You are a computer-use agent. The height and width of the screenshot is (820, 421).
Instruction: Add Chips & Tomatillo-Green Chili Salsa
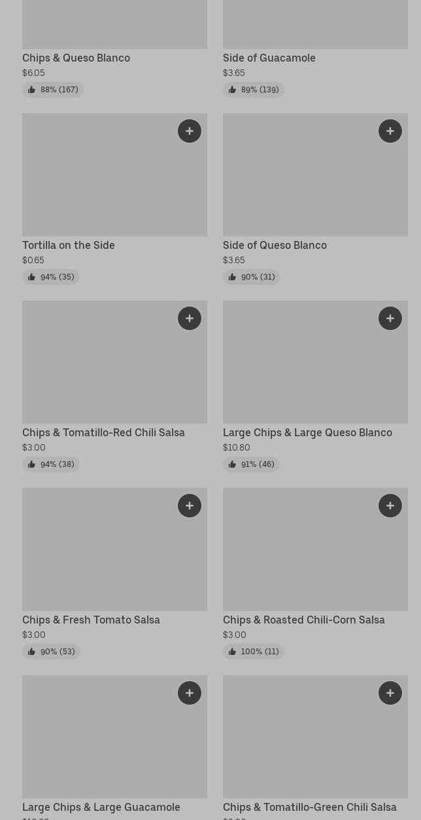coord(390,693)
